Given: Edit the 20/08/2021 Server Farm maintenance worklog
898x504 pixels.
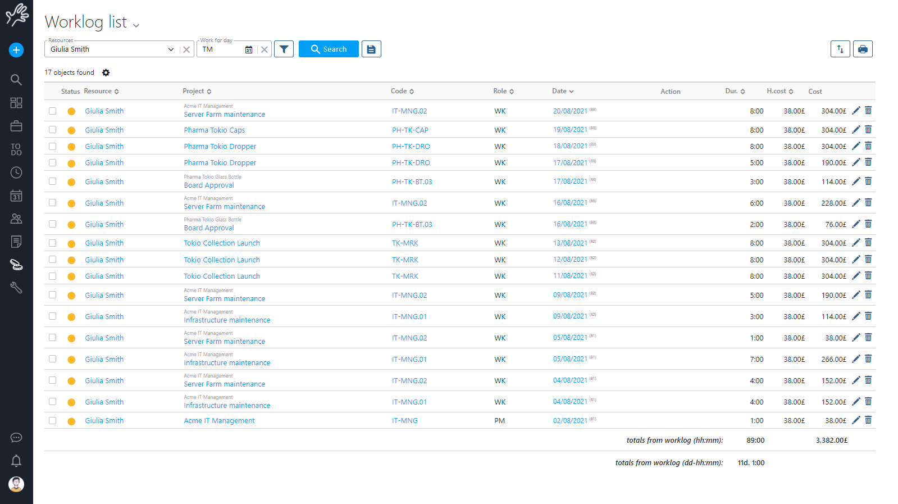Looking at the screenshot, I should 856,111.
